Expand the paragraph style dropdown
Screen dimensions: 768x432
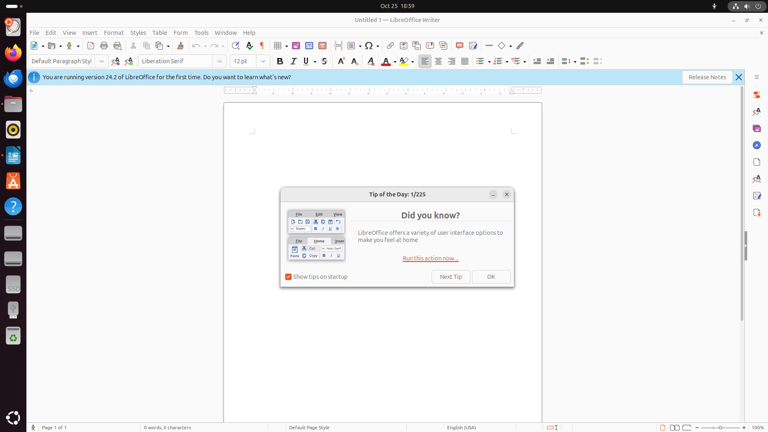[x=102, y=61]
